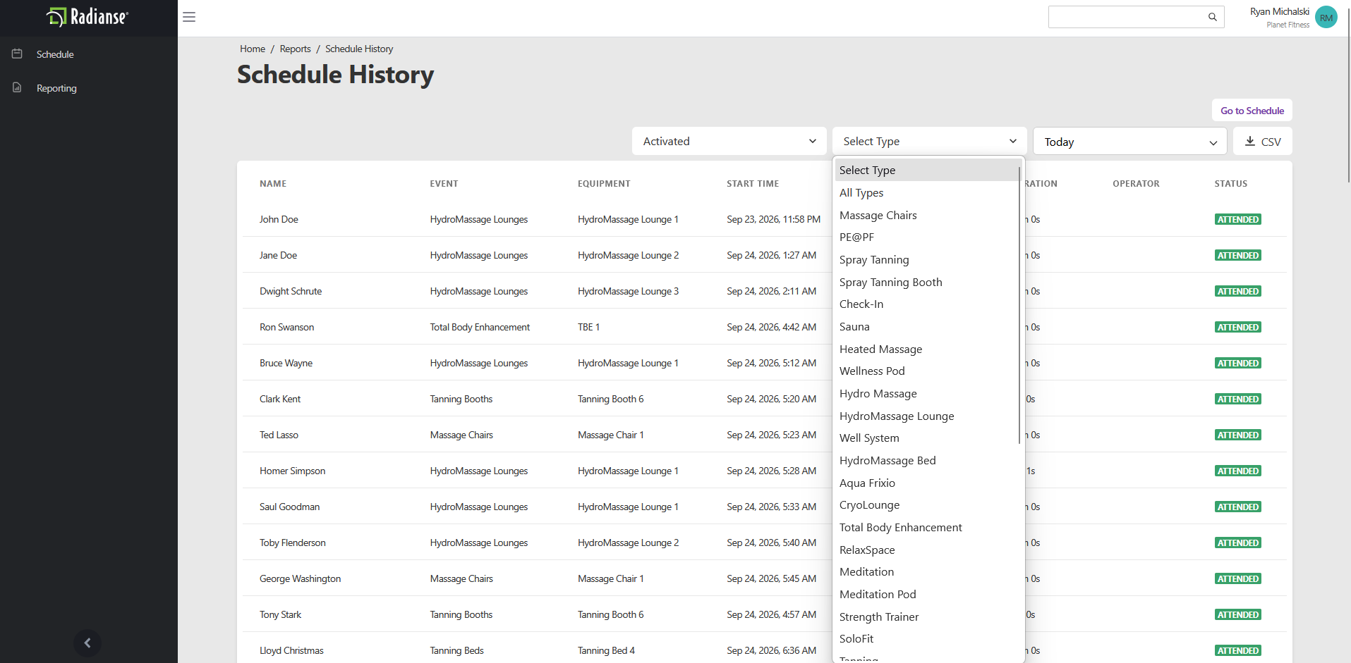The height and width of the screenshot is (663, 1351).
Task: Choose Heated Massage option
Action: [x=927, y=349]
